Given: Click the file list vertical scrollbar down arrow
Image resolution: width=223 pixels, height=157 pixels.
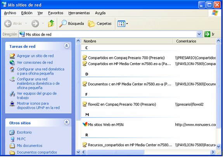Looking at the screenshot, I should coord(218,146).
